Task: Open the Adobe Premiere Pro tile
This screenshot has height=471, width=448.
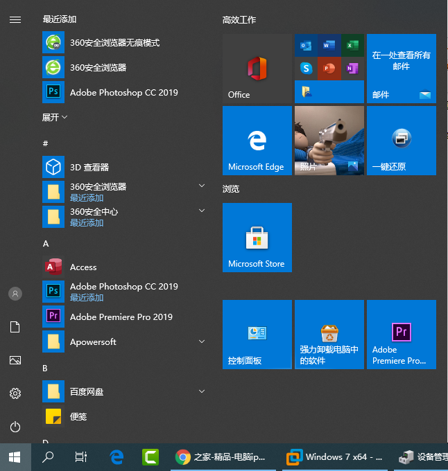Action: pos(402,335)
